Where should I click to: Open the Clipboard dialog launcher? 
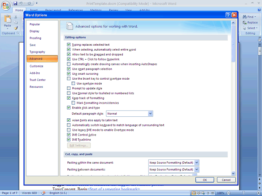tap(18, 33)
